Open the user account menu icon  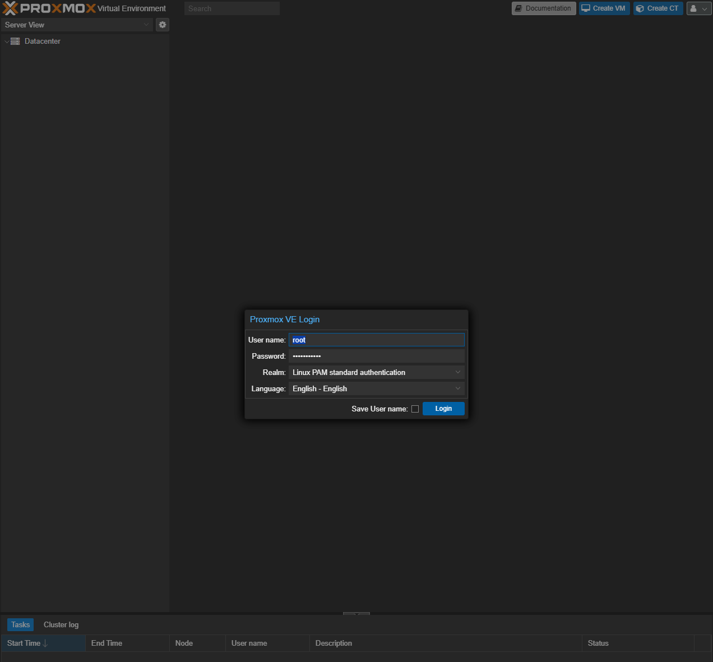pos(699,8)
